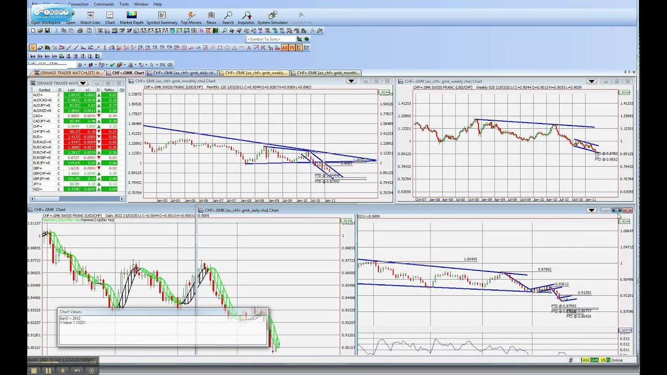Toggle the TV button in drawing toolbar

pyautogui.click(x=292, y=48)
